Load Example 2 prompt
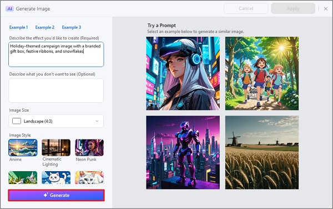 coord(45,27)
